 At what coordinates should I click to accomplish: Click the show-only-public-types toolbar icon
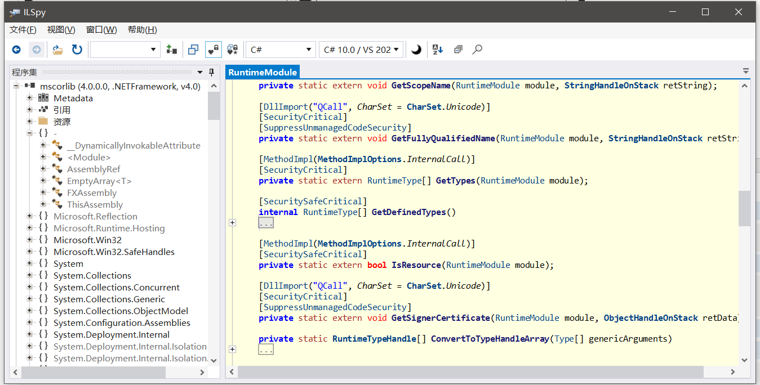pyautogui.click(x=193, y=50)
